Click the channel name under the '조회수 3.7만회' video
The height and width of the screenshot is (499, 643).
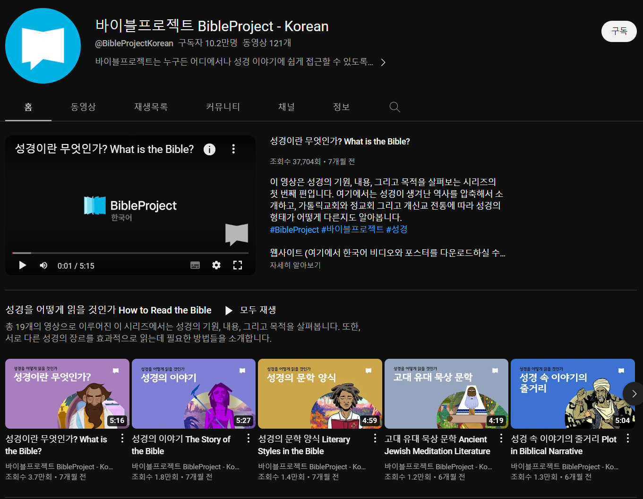(x=59, y=466)
